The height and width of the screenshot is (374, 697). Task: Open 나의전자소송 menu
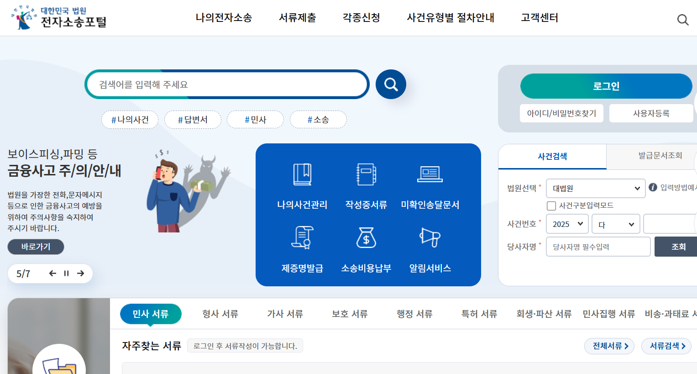pos(224,18)
